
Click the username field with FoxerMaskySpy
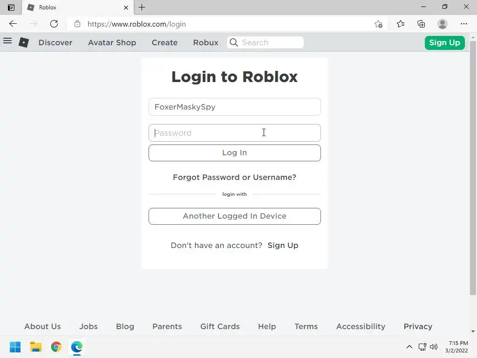pyautogui.click(x=235, y=107)
